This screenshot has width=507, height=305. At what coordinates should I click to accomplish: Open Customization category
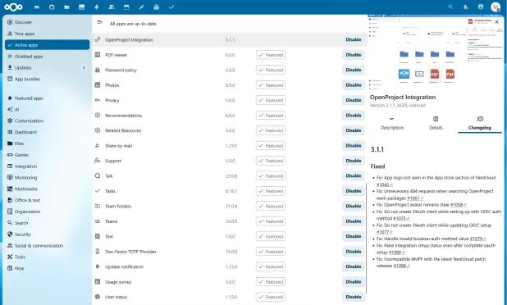(x=48, y=121)
